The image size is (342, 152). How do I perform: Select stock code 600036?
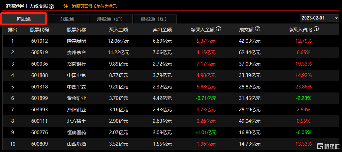39,64
